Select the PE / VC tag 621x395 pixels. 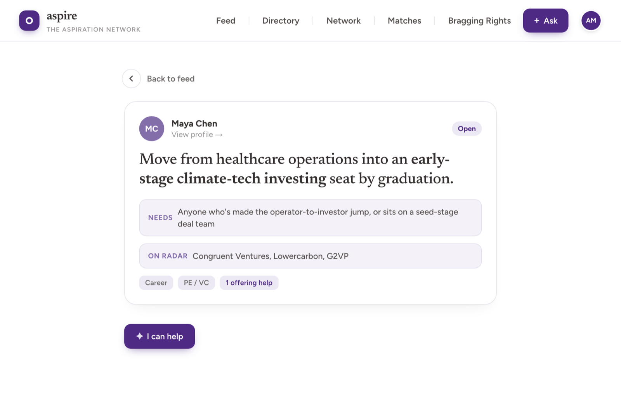click(x=196, y=283)
